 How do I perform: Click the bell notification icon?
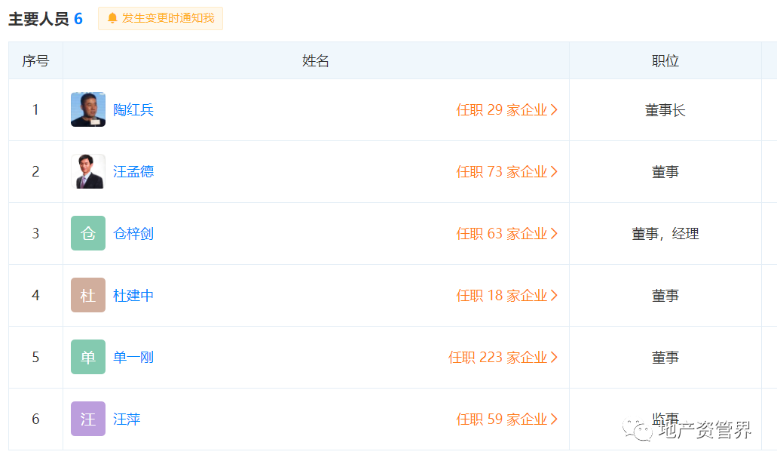[x=112, y=18]
